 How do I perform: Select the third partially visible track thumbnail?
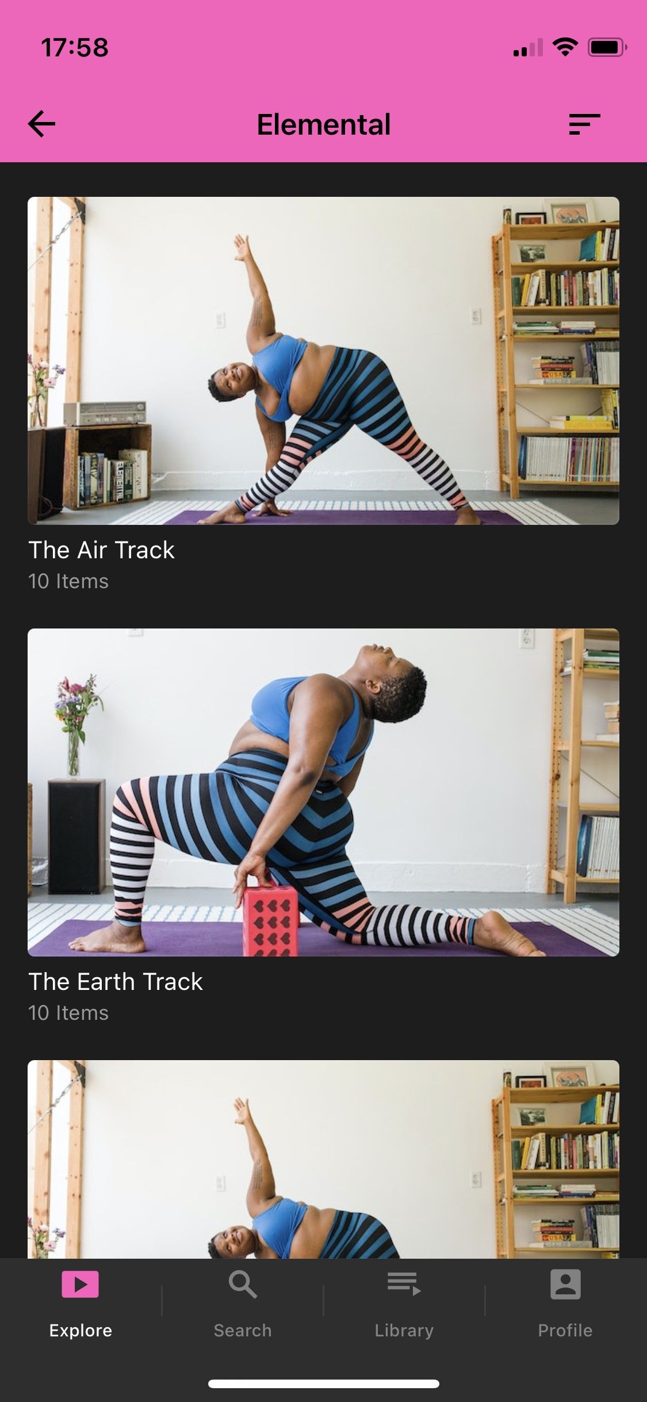coord(323,1159)
